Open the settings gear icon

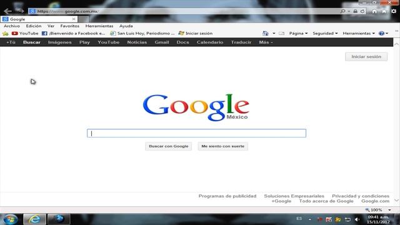[x=394, y=11]
